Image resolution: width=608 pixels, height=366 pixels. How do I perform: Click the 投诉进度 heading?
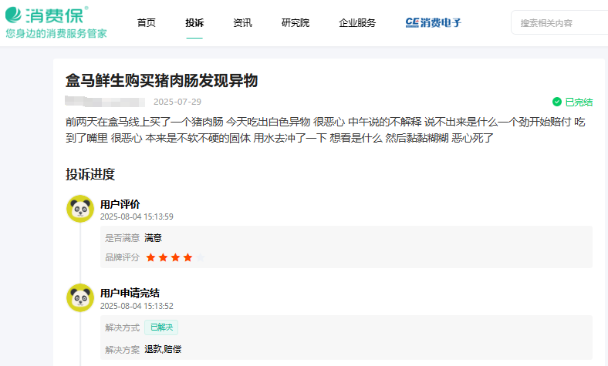pos(90,174)
